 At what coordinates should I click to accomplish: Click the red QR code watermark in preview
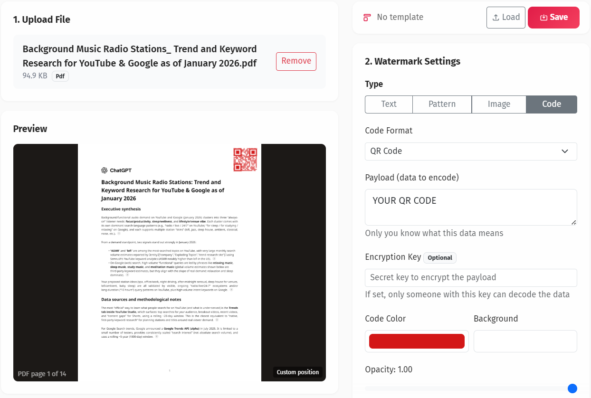245,160
